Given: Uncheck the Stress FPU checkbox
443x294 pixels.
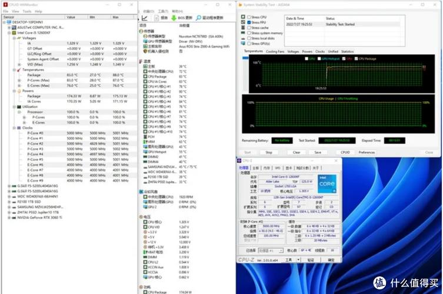Looking at the screenshot, I should click(x=249, y=22).
